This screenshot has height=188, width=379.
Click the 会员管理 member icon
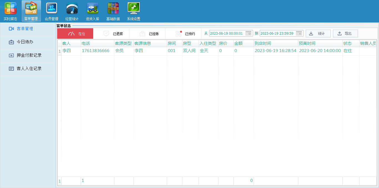pyautogui.click(x=51, y=9)
